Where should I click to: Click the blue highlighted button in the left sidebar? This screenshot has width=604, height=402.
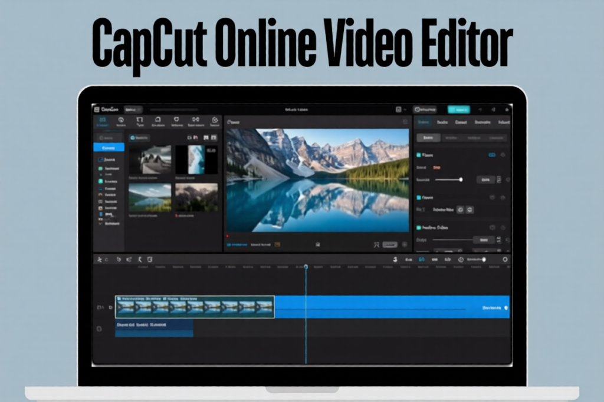pos(109,148)
